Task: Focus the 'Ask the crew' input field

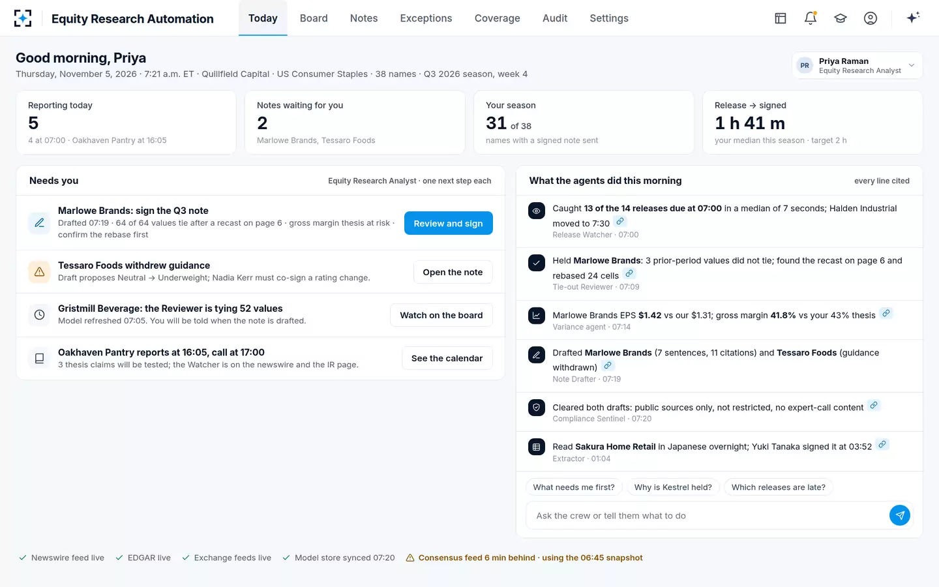Action: (708, 515)
